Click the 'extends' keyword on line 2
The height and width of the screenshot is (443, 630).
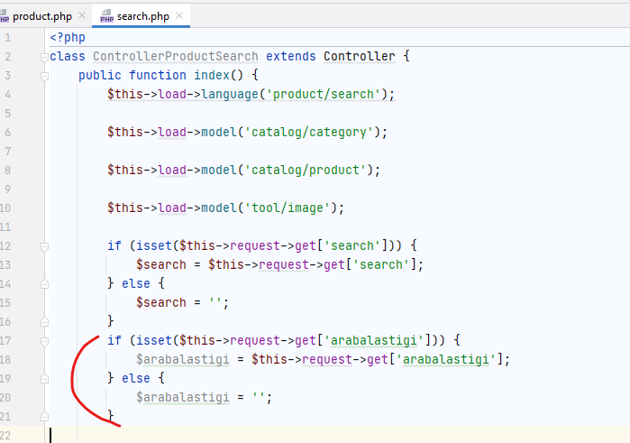pos(291,56)
